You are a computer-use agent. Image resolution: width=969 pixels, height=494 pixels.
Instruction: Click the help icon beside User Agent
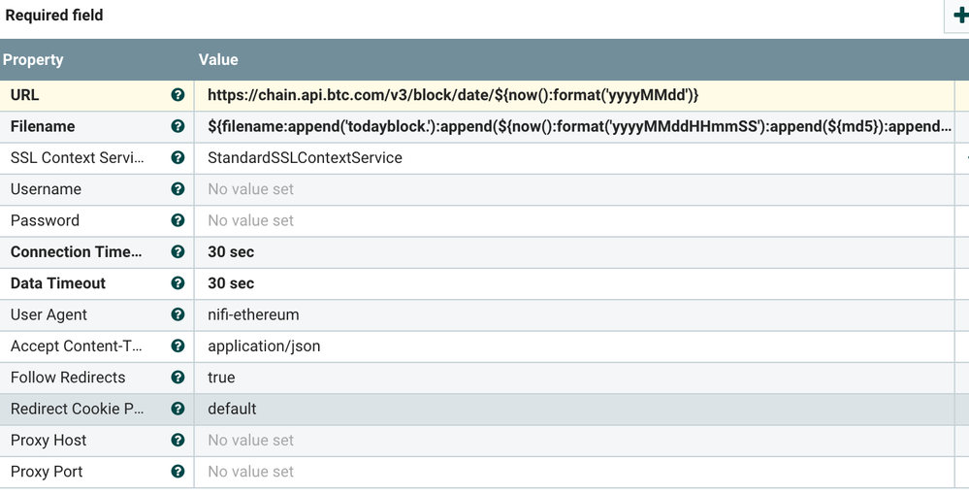[178, 314]
